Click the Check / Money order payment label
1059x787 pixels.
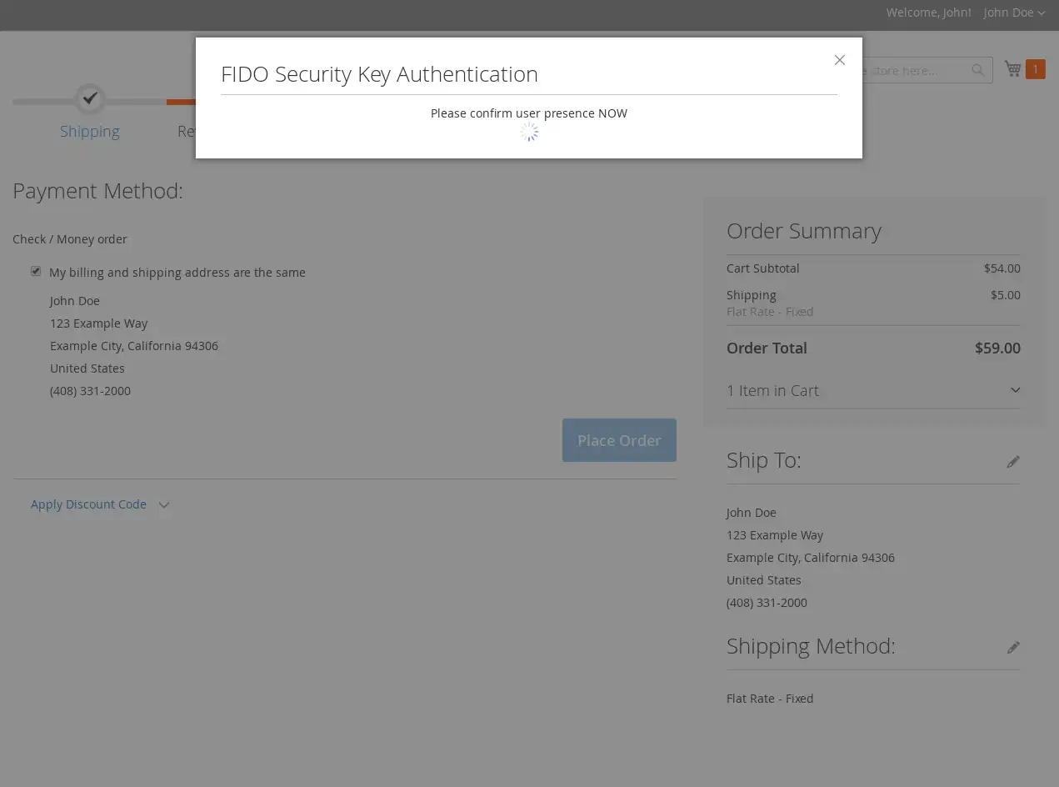(x=70, y=239)
